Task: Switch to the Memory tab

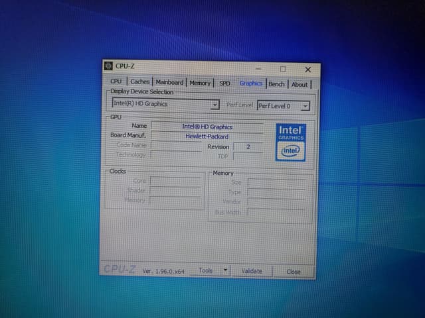Action: (x=200, y=83)
